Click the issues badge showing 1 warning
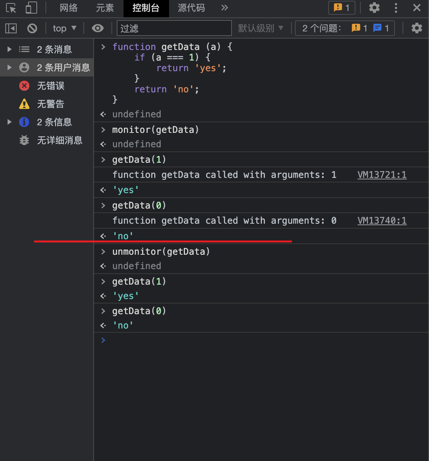Image resolution: width=429 pixels, height=461 pixels. click(x=341, y=8)
